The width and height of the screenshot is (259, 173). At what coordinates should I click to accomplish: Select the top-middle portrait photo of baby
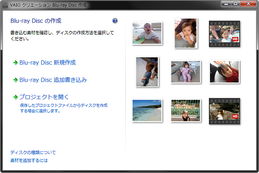click(x=185, y=33)
